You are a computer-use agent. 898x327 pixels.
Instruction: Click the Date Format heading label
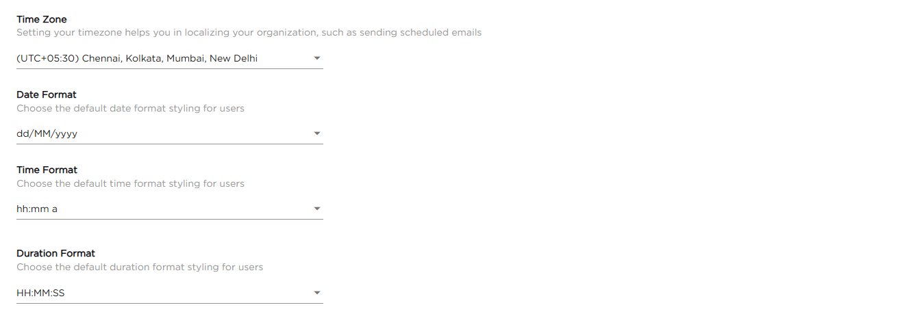click(47, 95)
